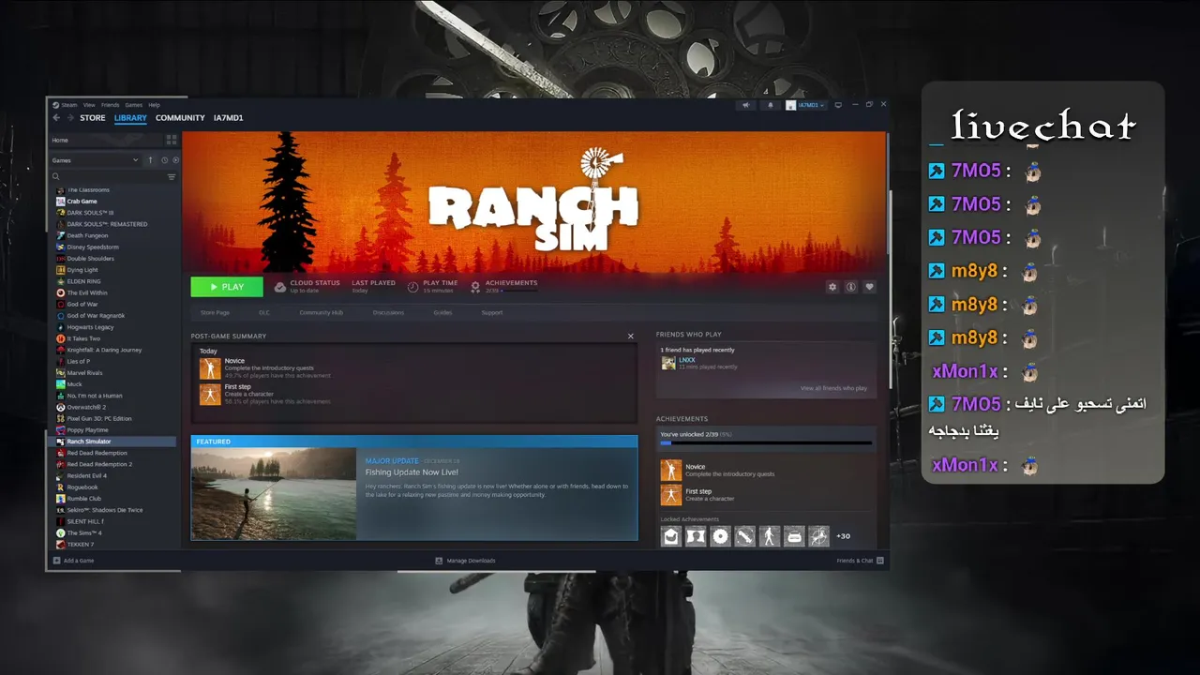
Task: Switch to the STORE tab
Action: pos(93,118)
